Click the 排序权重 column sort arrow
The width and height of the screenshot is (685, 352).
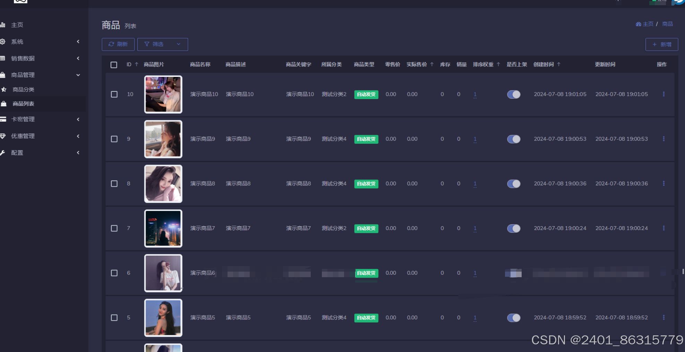(498, 64)
